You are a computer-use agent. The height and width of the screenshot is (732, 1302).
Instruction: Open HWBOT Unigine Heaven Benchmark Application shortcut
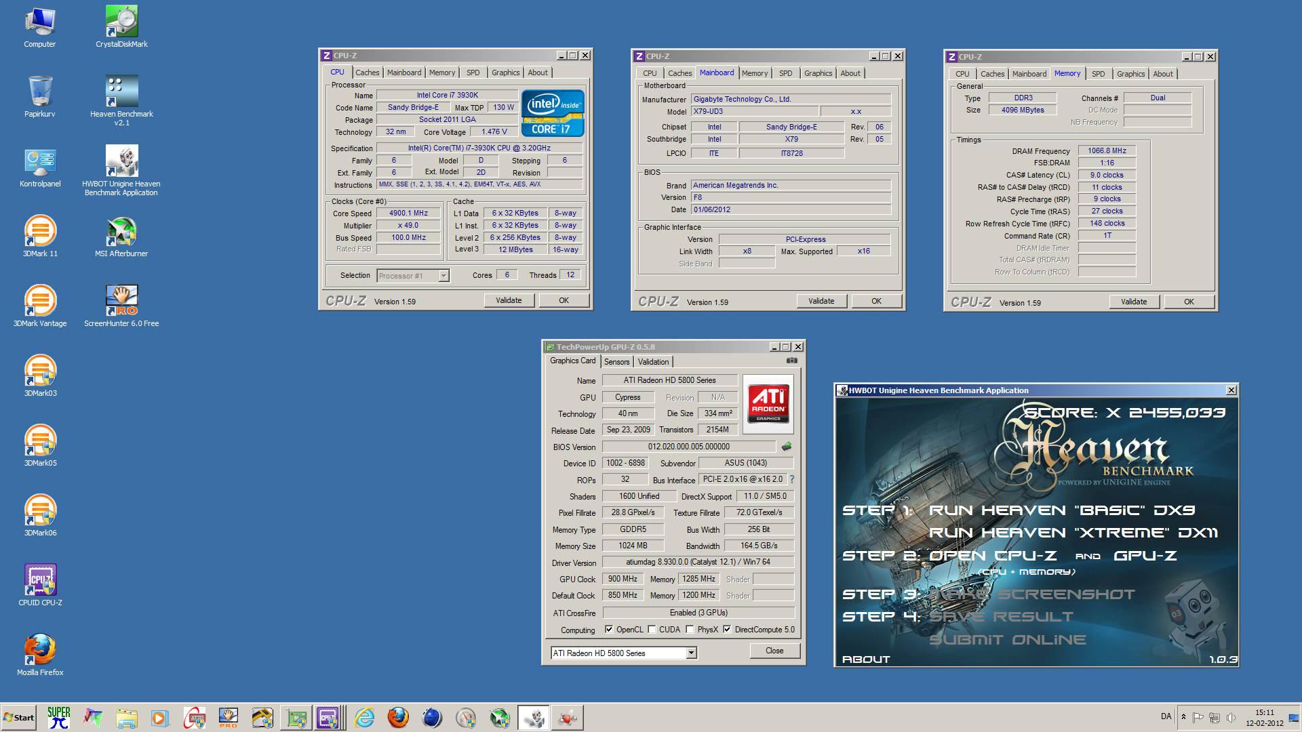point(121,171)
